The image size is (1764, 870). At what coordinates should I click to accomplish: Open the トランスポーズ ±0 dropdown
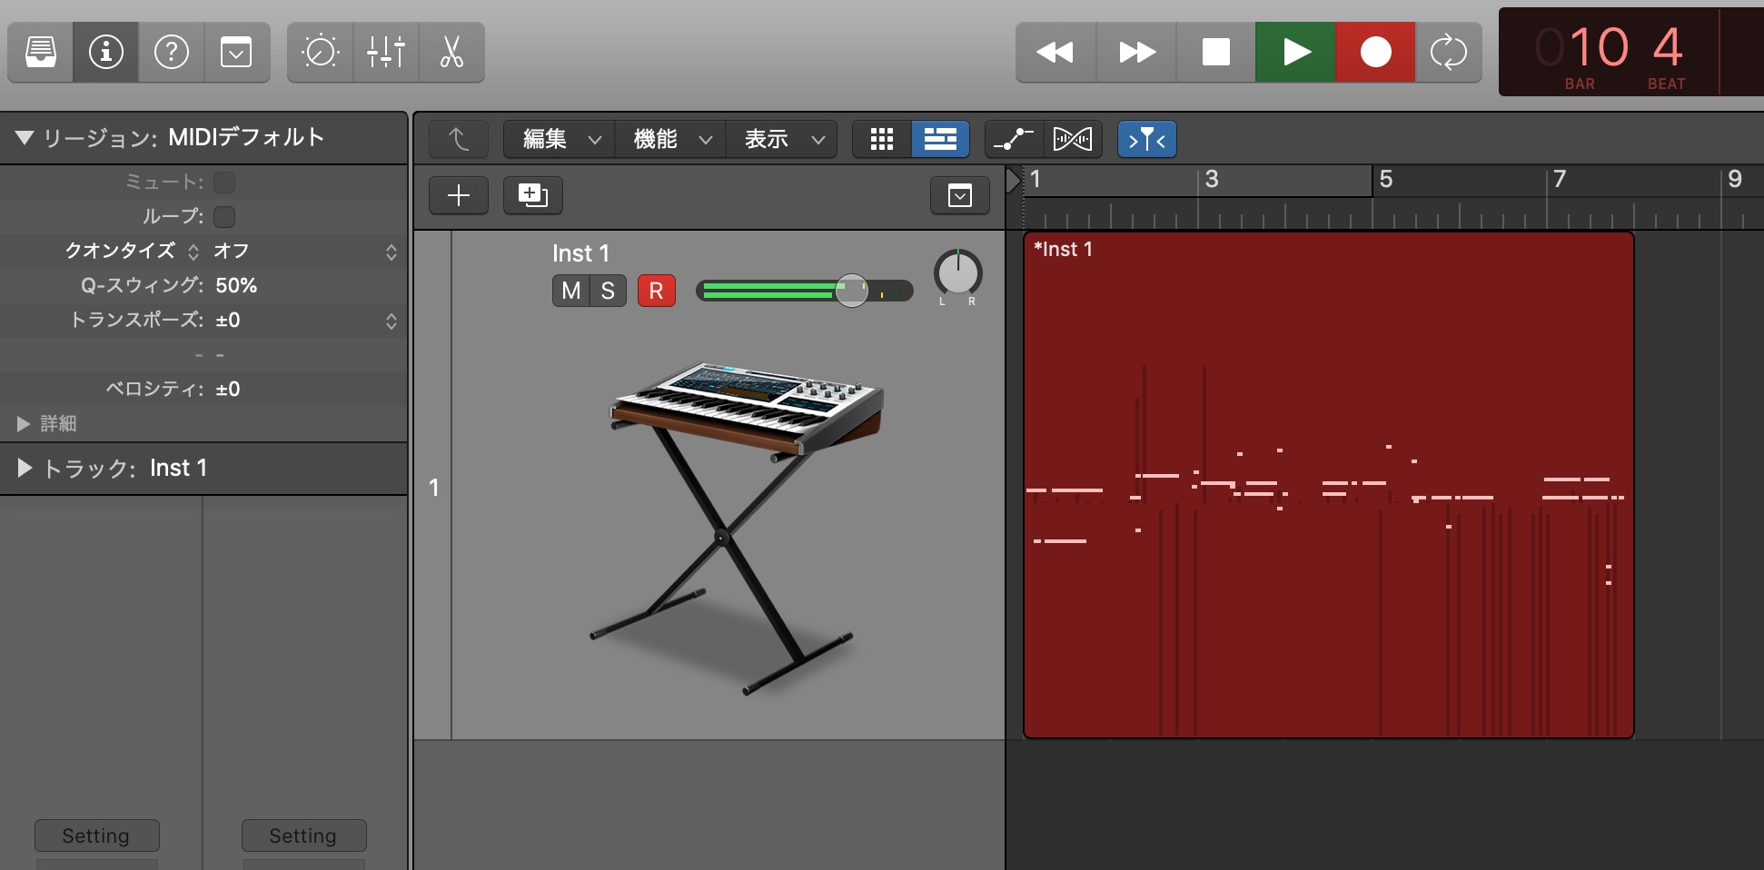point(305,321)
